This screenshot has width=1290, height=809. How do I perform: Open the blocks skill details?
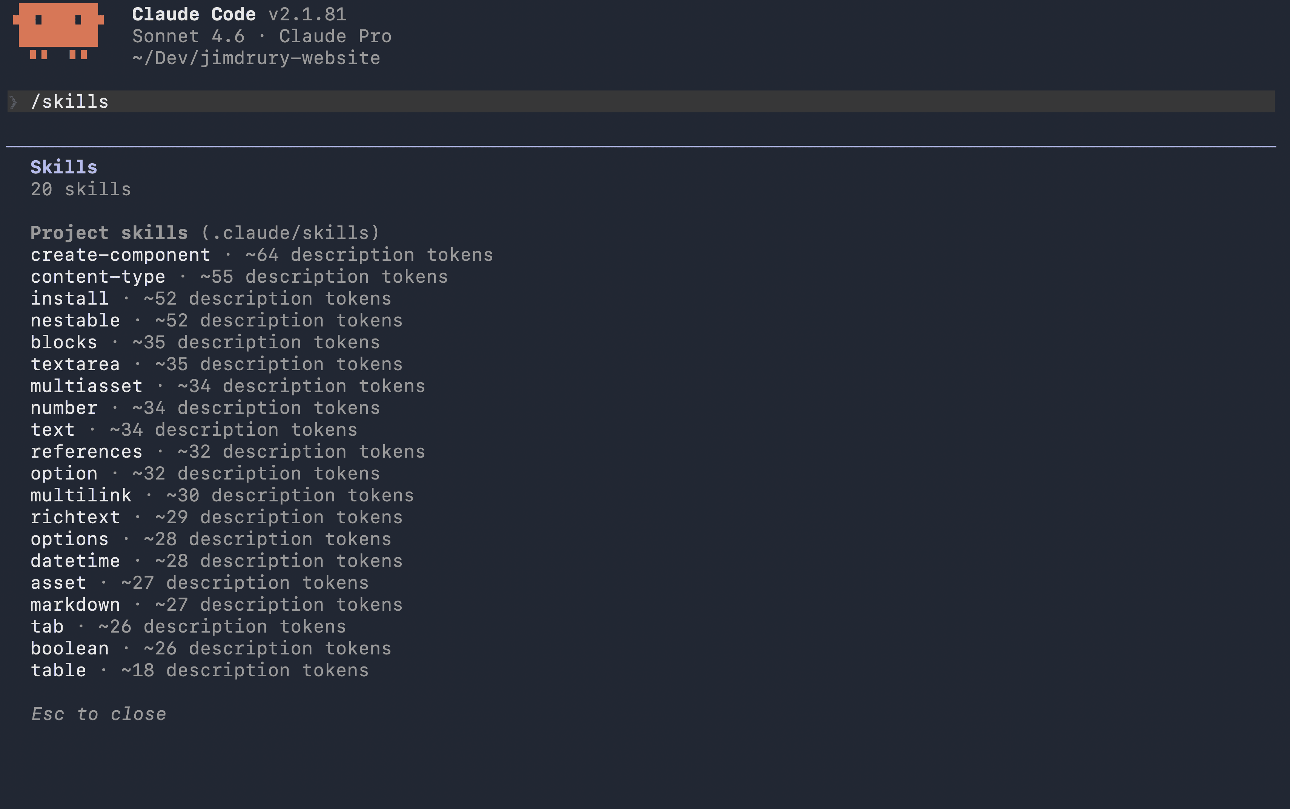[x=63, y=342]
